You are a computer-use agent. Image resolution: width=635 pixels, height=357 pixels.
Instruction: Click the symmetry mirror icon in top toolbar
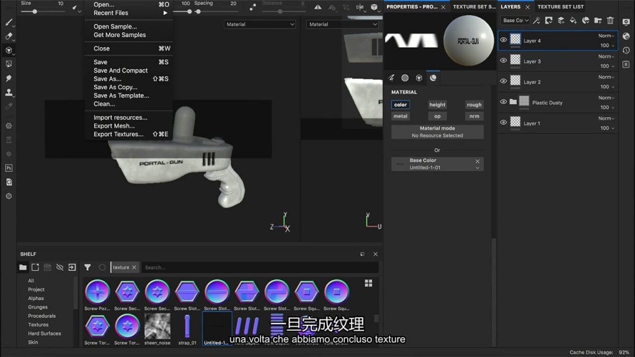click(318, 7)
